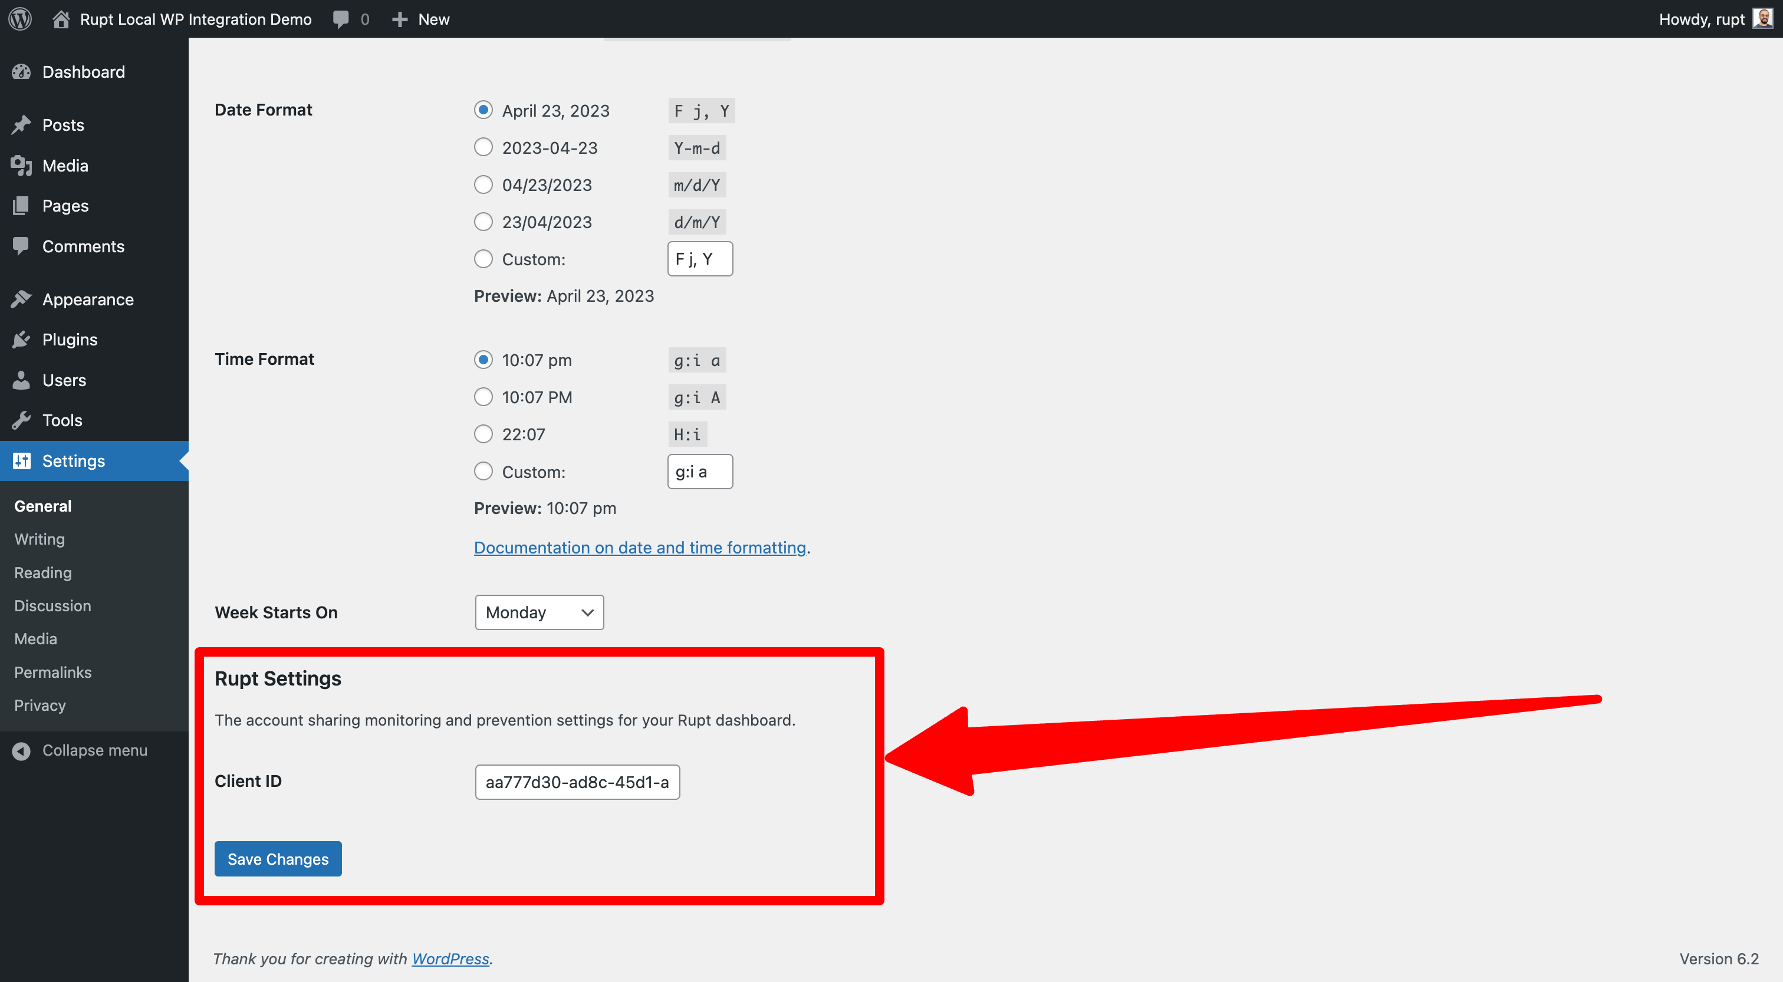This screenshot has width=1783, height=982.
Task: Click into the Client ID field
Action: pos(577,782)
